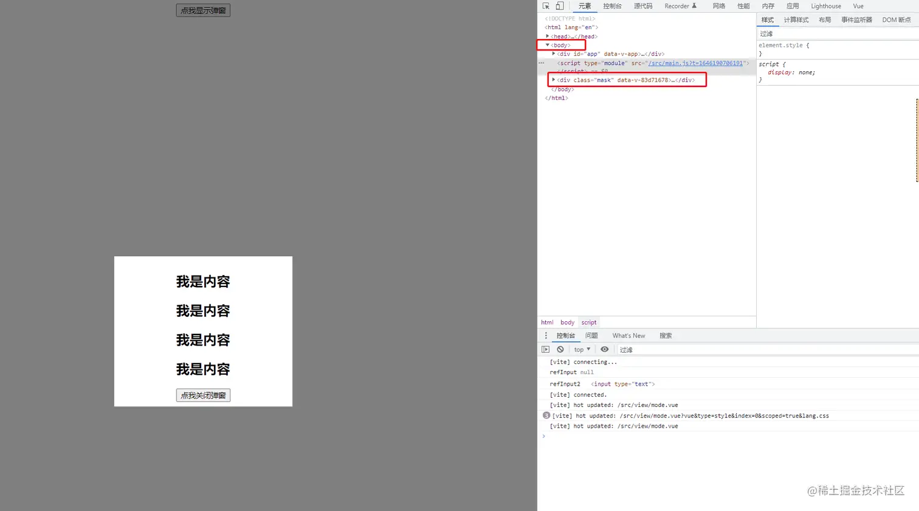Click the element.style rule block
The width and height of the screenshot is (919, 511).
838,49
